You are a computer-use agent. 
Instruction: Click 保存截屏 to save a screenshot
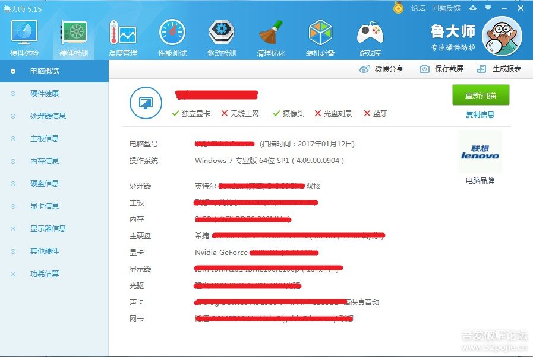pos(441,69)
